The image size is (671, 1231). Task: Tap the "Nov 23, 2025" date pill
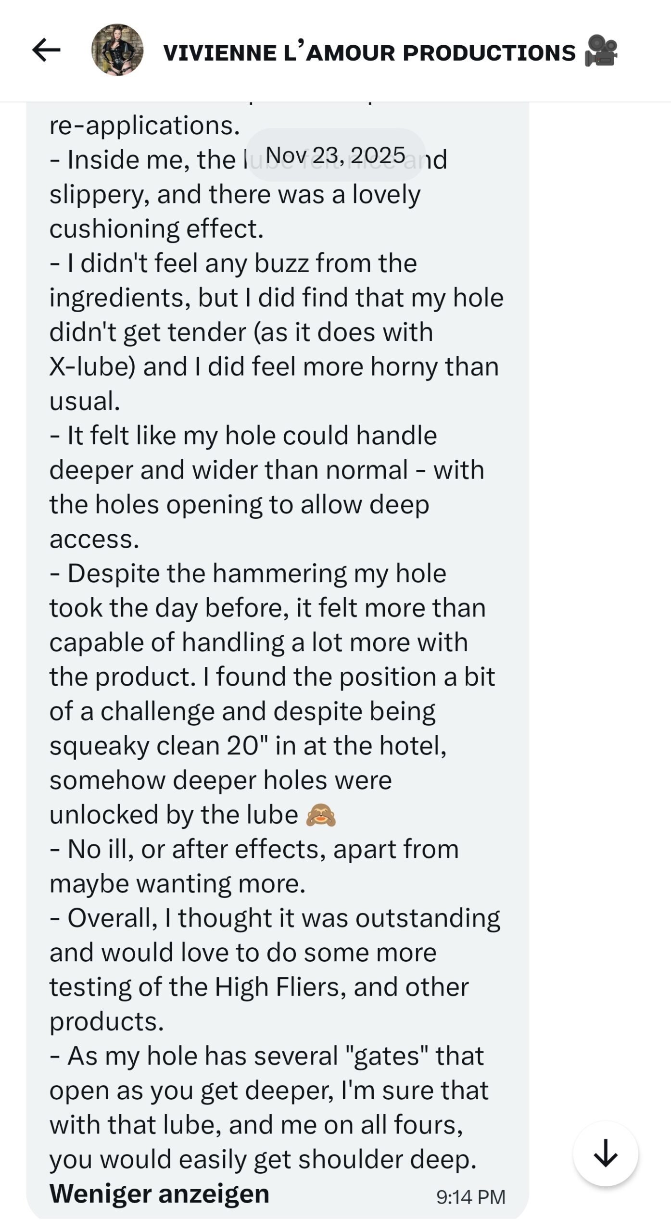(x=335, y=155)
